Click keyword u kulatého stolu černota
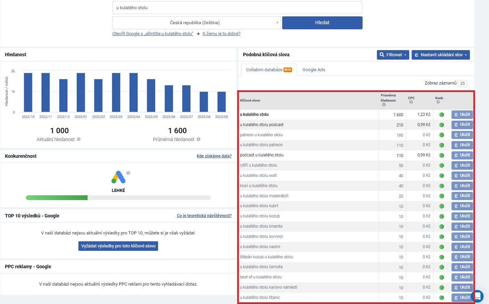 pos(261,267)
